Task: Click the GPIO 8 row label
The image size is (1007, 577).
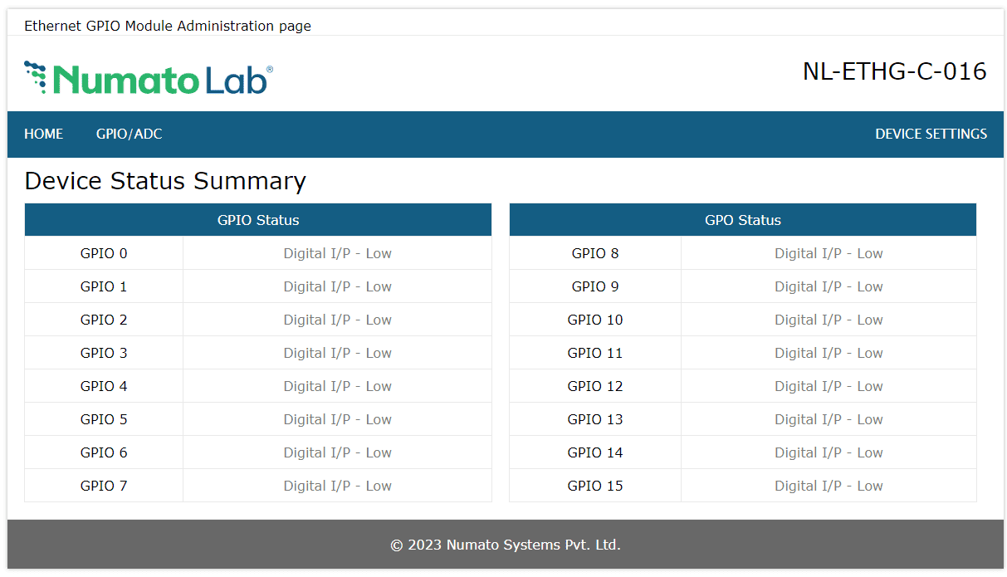Action: pyautogui.click(x=595, y=252)
